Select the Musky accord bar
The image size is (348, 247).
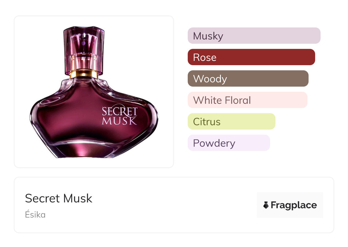coord(254,36)
